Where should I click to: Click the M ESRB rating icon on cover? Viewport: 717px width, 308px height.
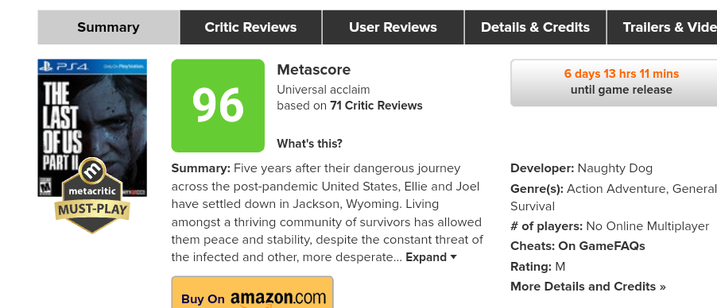click(x=45, y=187)
